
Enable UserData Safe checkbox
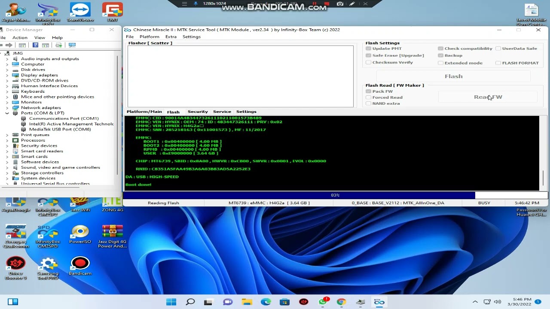498,48
